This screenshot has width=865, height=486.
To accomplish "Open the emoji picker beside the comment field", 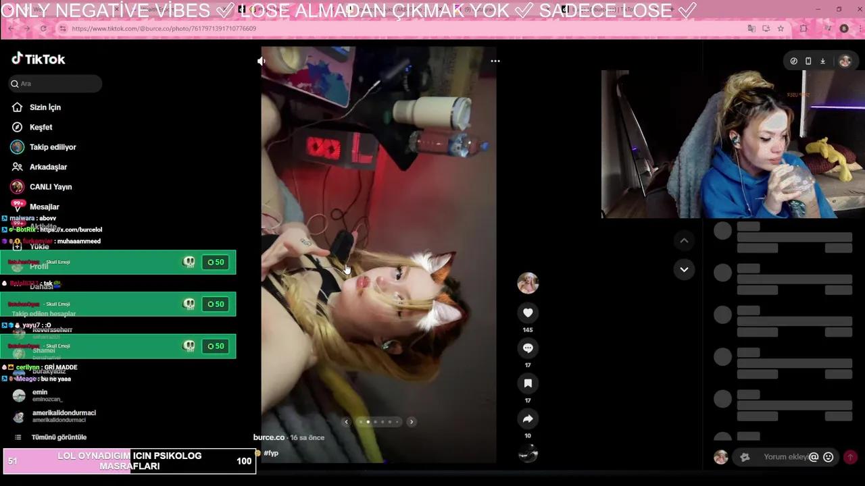I will click(828, 457).
